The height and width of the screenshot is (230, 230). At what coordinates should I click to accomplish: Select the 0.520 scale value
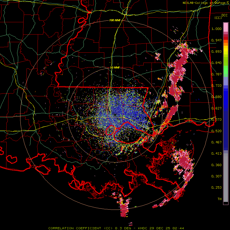216,131
